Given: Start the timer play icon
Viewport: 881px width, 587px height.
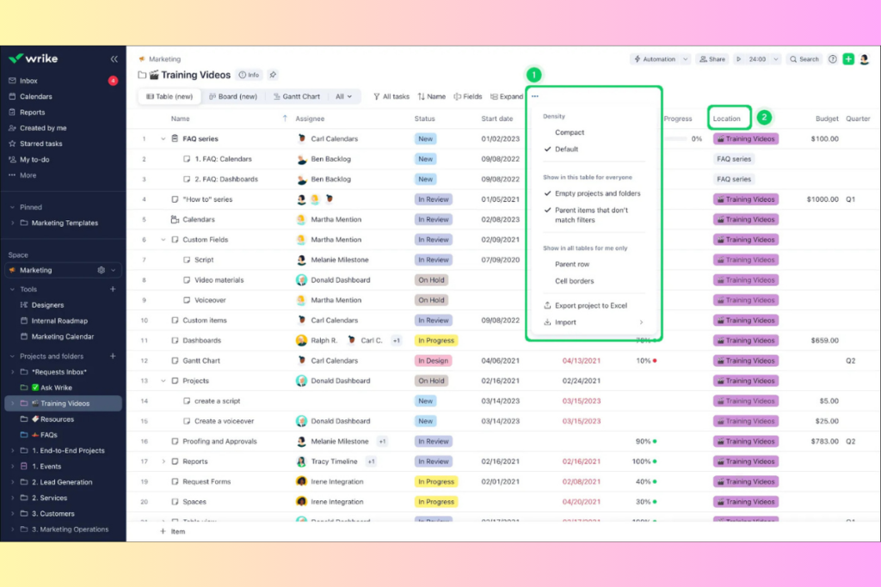Looking at the screenshot, I should pyautogui.click(x=739, y=59).
